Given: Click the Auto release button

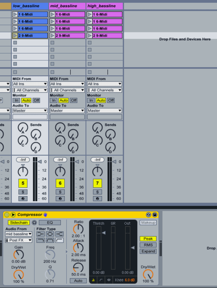Looking at the screenshot, I should pyautogui.click(x=78, y=281).
